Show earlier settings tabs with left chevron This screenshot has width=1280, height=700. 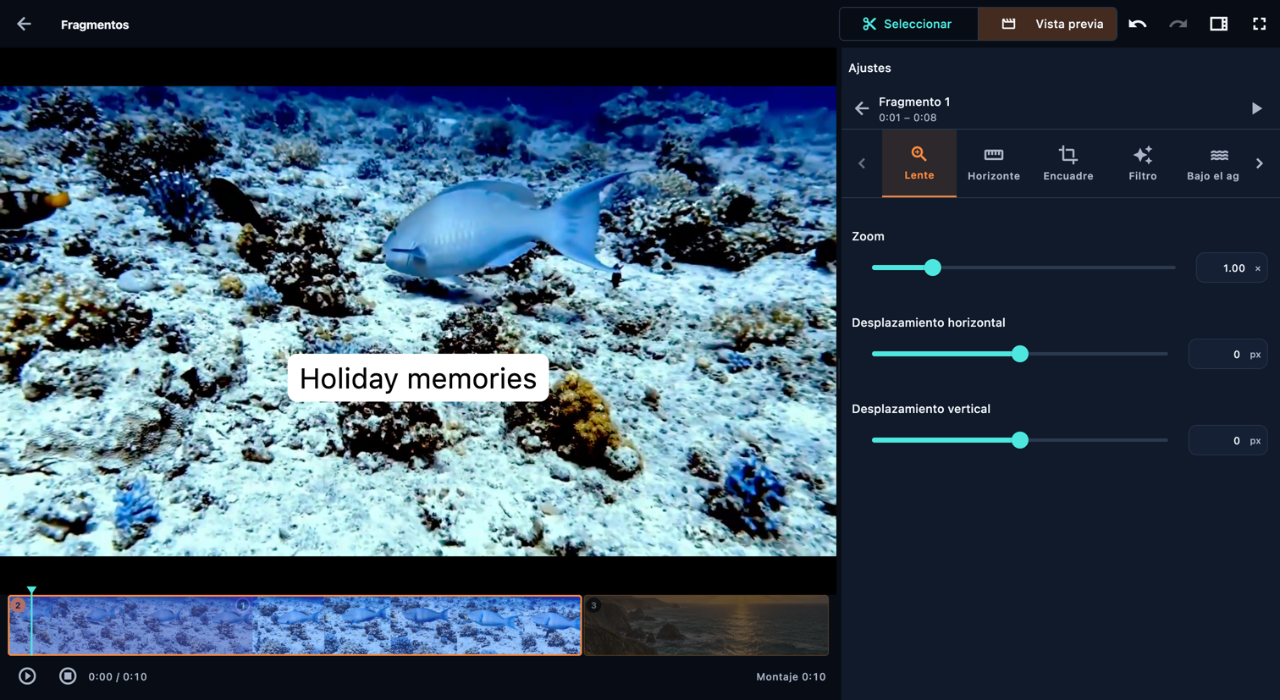click(x=862, y=163)
